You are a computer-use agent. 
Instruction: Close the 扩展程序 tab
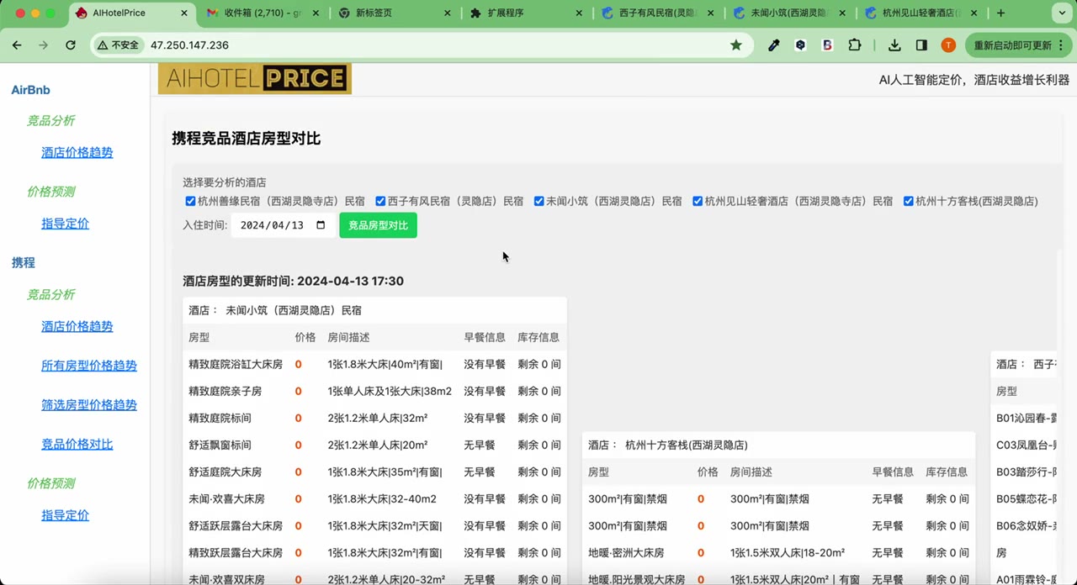tap(579, 13)
